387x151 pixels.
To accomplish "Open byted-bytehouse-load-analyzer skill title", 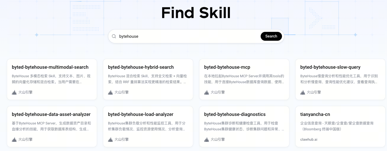I will point(141,114).
